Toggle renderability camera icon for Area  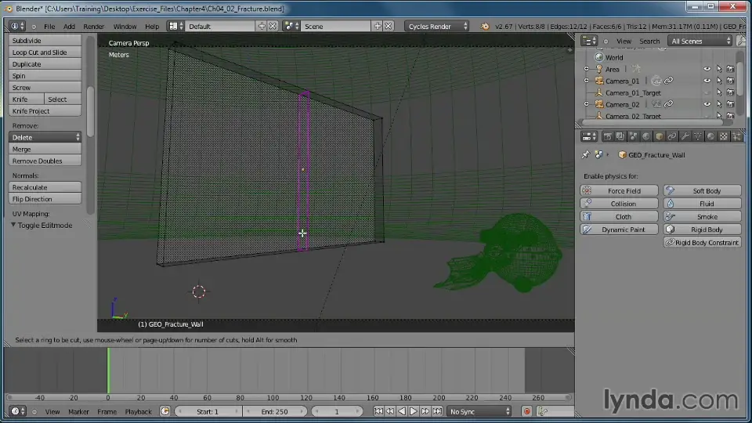click(x=730, y=69)
